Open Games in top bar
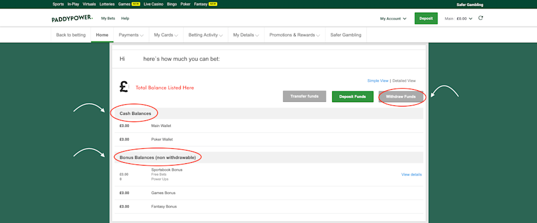Screen dimensions: 537x223 [124, 4]
